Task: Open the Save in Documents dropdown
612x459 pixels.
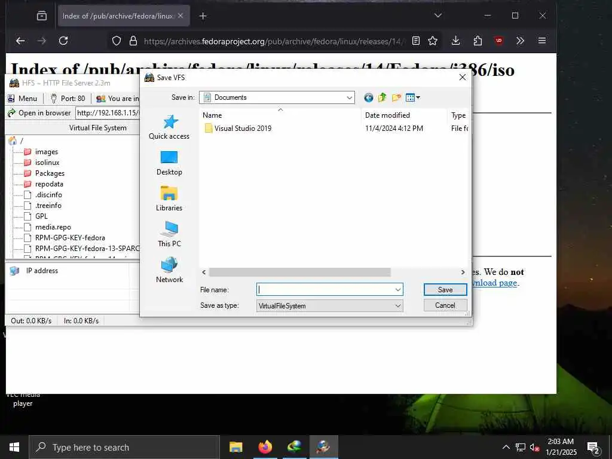Action: (277, 97)
